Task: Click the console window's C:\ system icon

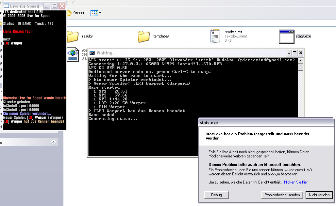Action: [92, 53]
